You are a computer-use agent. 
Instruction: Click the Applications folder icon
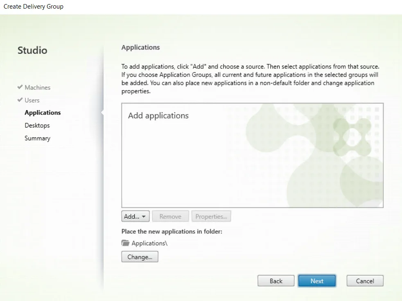[125, 243]
